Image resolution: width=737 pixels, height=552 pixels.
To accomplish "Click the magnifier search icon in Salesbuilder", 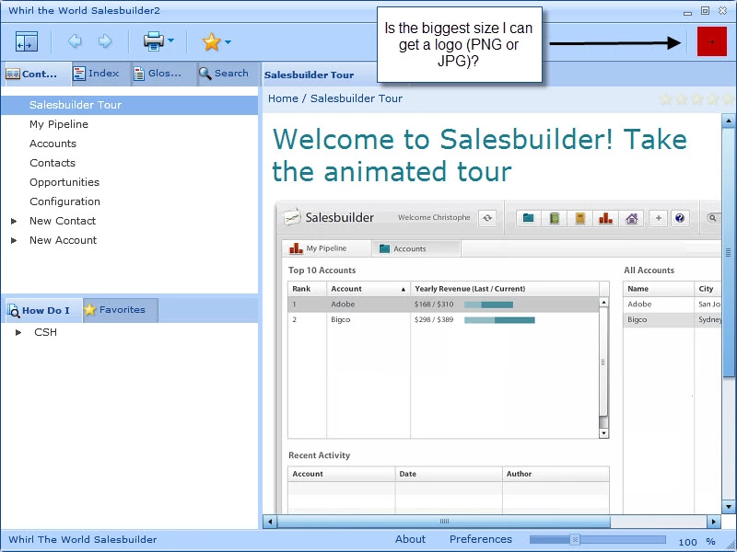I will (712, 218).
